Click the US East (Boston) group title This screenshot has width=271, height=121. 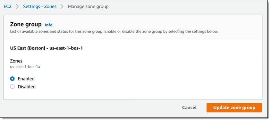pos(46,48)
